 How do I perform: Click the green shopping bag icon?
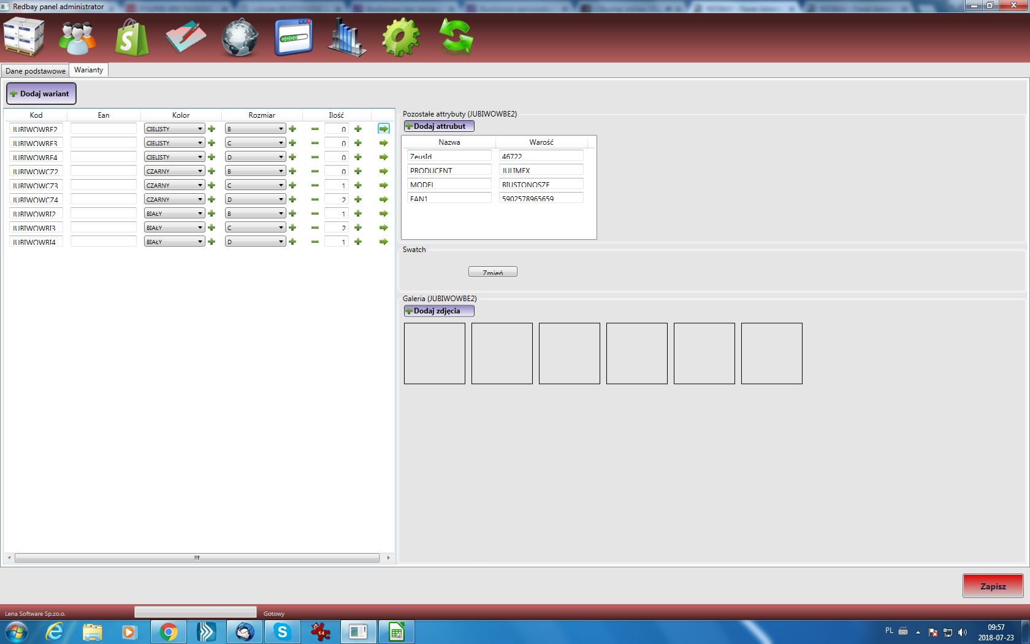click(131, 38)
